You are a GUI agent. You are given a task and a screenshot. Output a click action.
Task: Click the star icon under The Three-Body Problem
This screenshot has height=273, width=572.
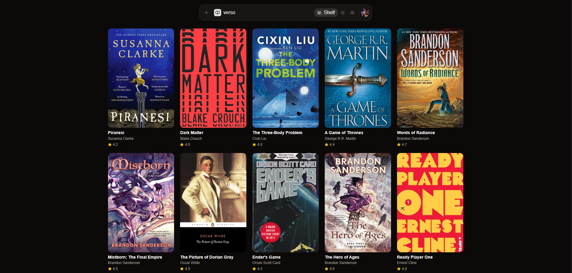coord(254,145)
